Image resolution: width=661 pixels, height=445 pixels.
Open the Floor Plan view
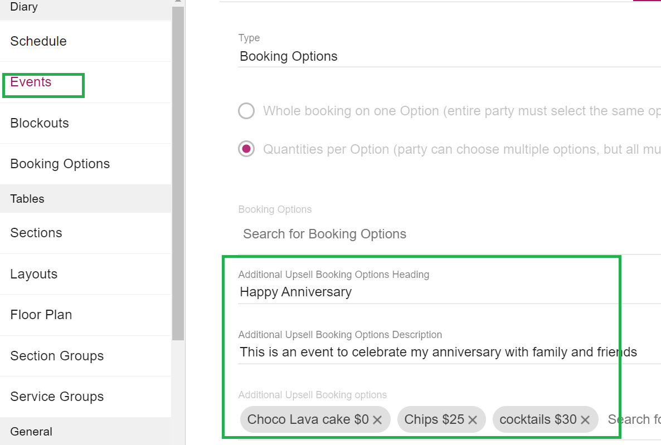[x=41, y=315]
